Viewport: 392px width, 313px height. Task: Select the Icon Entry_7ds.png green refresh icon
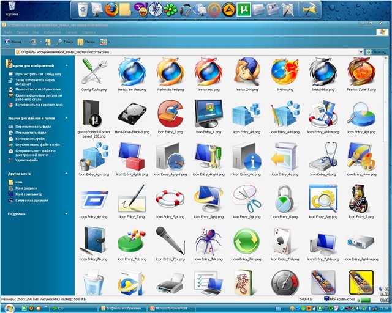247,241
